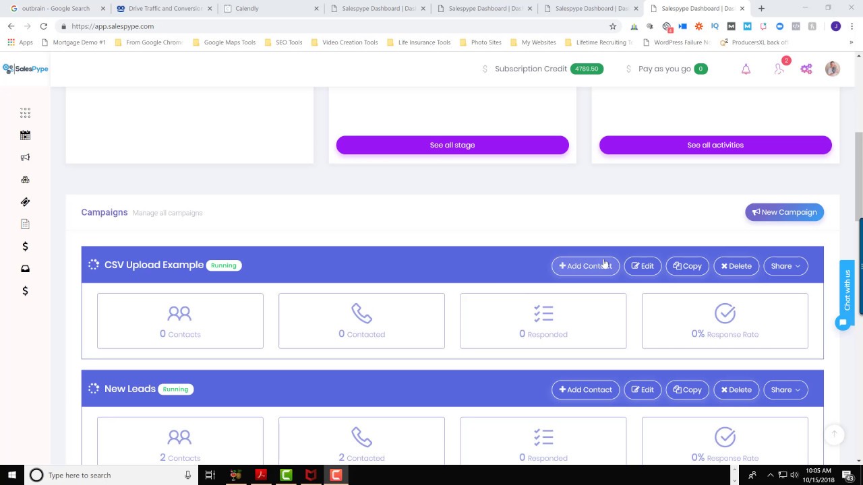Viewport: 863px width, 485px height.
Task: Click the Chat with us bubble icon
Action: pyautogui.click(x=843, y=323)
